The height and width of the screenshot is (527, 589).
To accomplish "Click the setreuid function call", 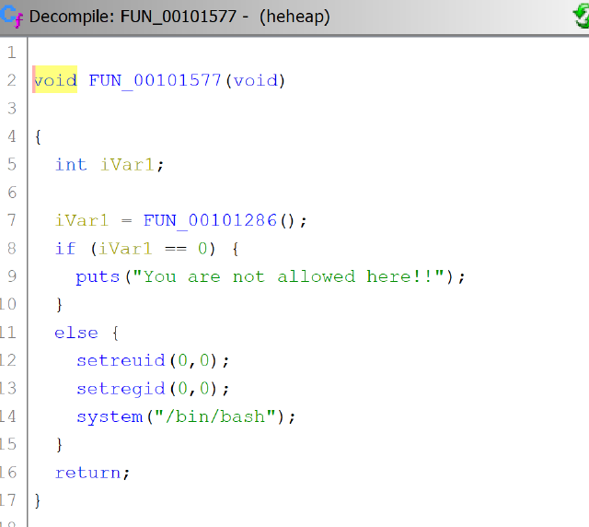I will pos(121,360).
